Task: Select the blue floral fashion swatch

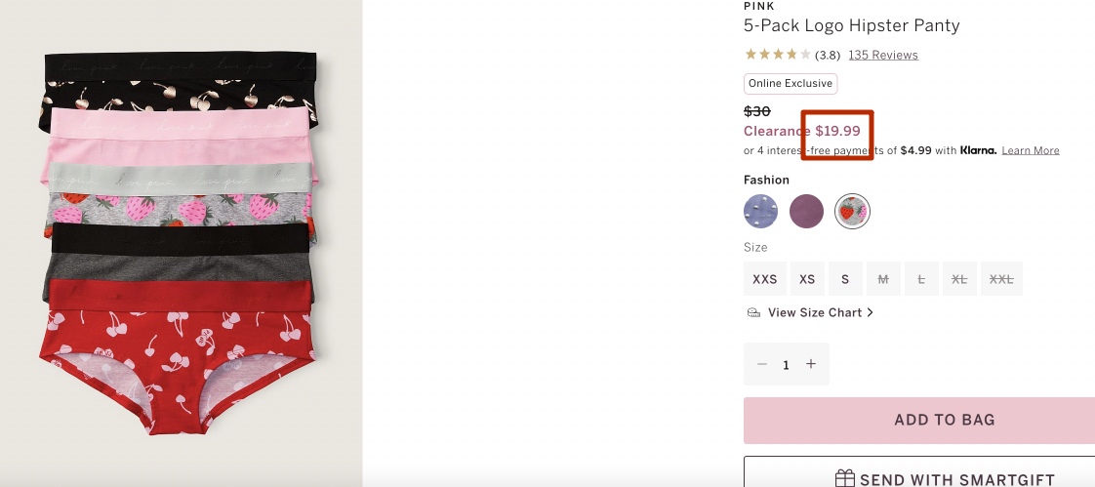Action: coord(760,211)
